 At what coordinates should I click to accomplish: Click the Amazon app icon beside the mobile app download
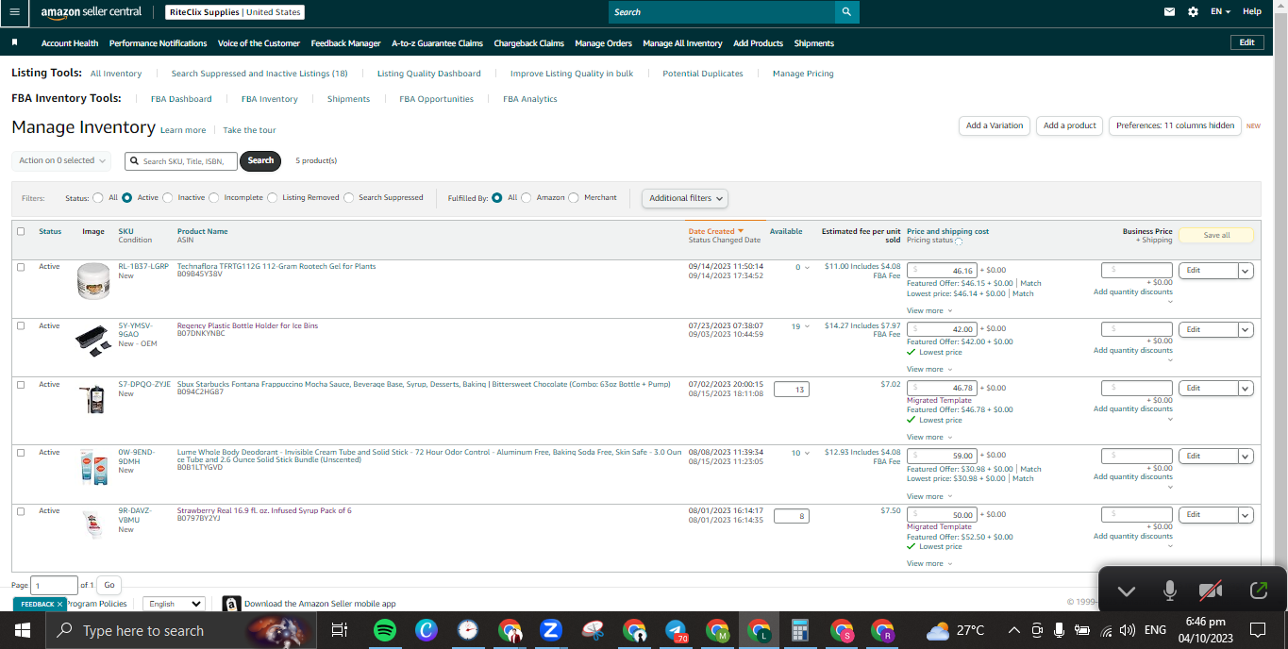point(231,604)
